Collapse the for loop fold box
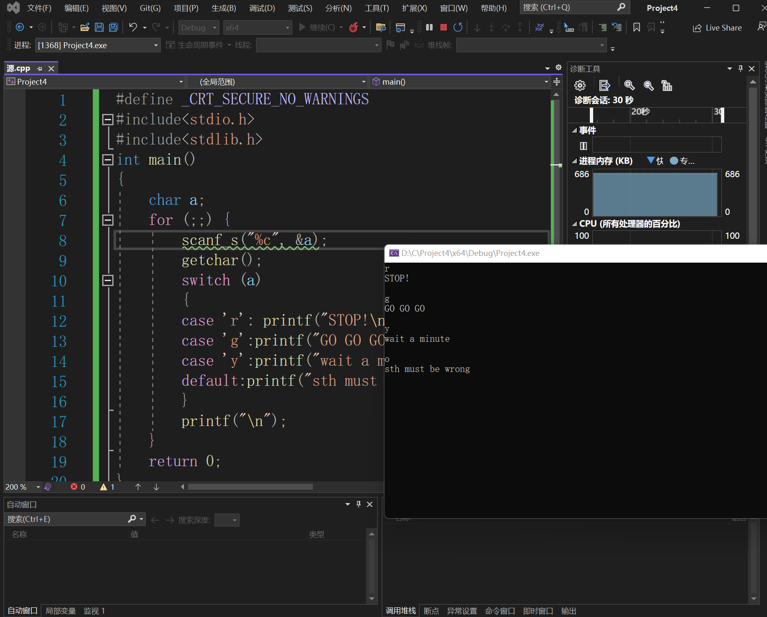767x617 pixels. click(x=108, y=220)
